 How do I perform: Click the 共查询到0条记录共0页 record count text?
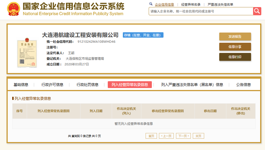(x=84, y=136)
